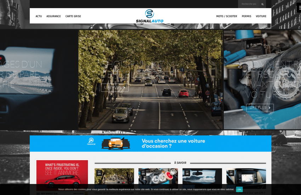Click the orange car banner illustration
301x195 pixels.
pos(115,144)
